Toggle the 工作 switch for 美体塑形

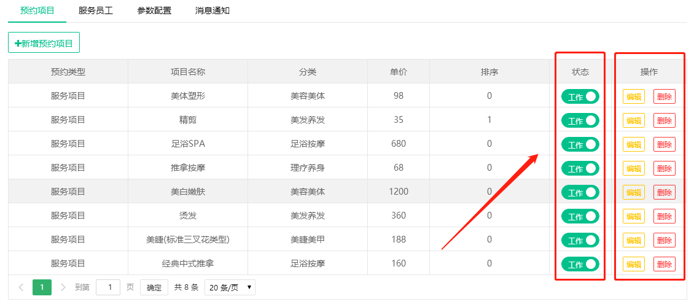[580, 97]
